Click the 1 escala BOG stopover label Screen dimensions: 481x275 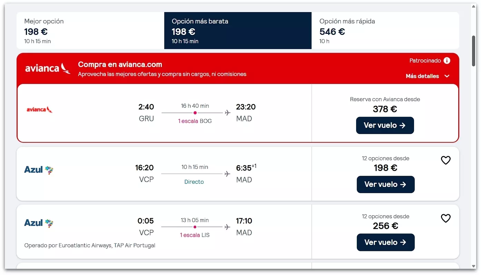click(195, 121)
